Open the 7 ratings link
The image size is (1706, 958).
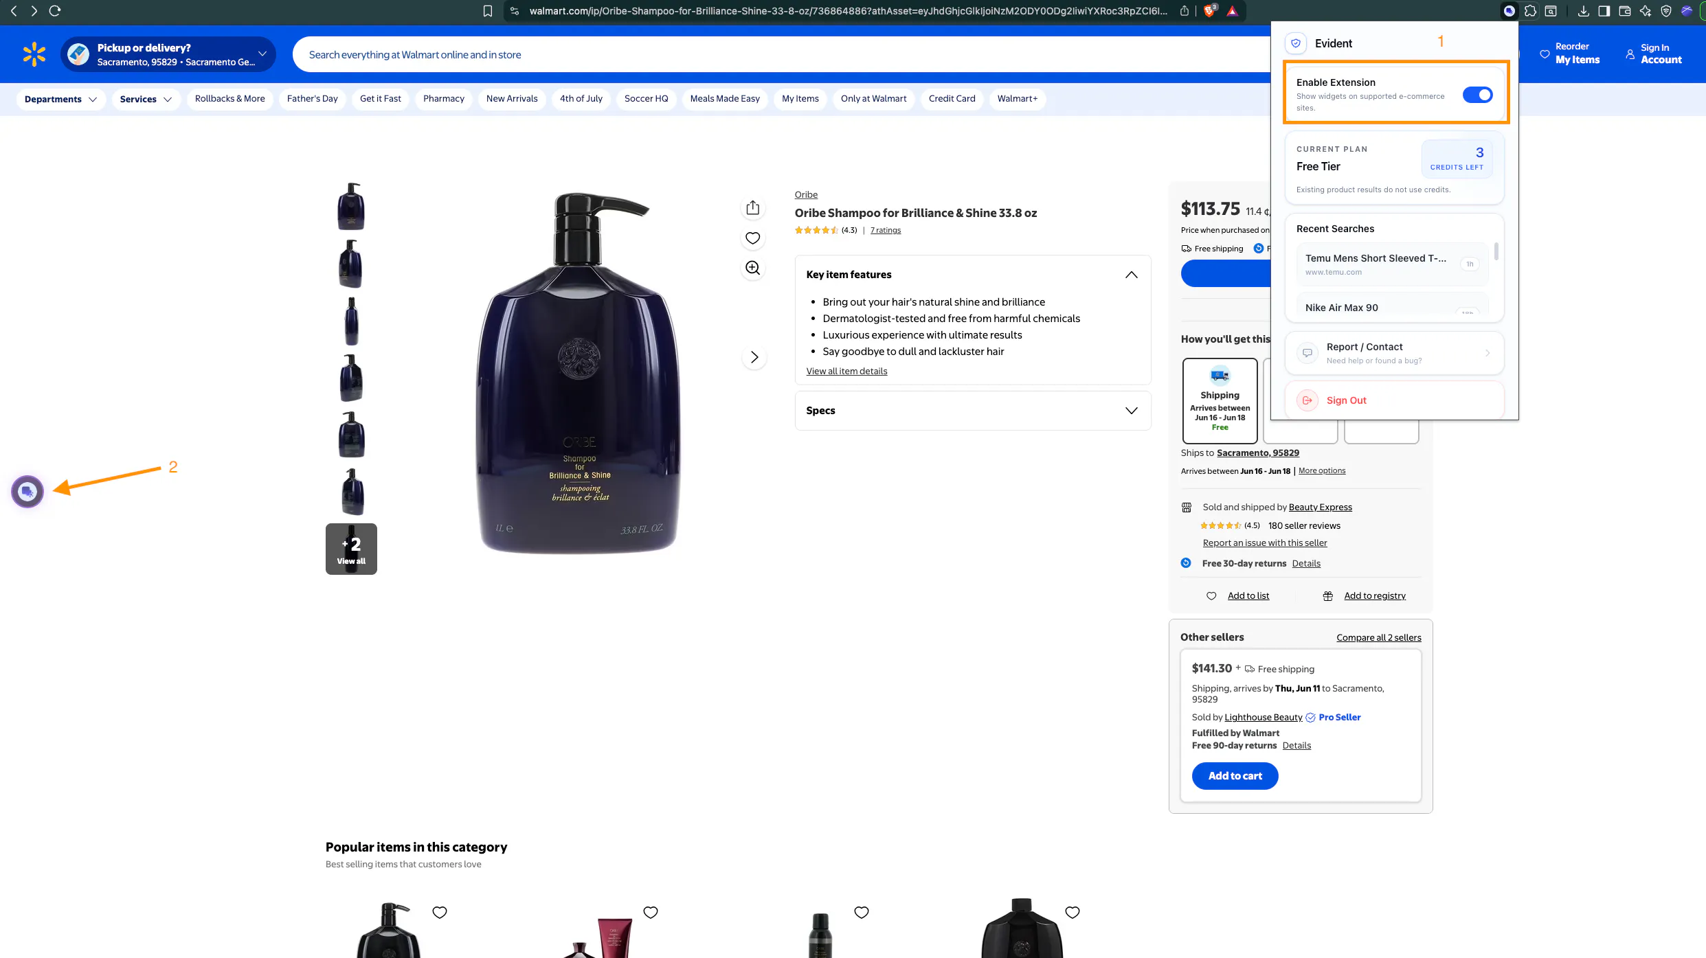click(x=885, y=230)
